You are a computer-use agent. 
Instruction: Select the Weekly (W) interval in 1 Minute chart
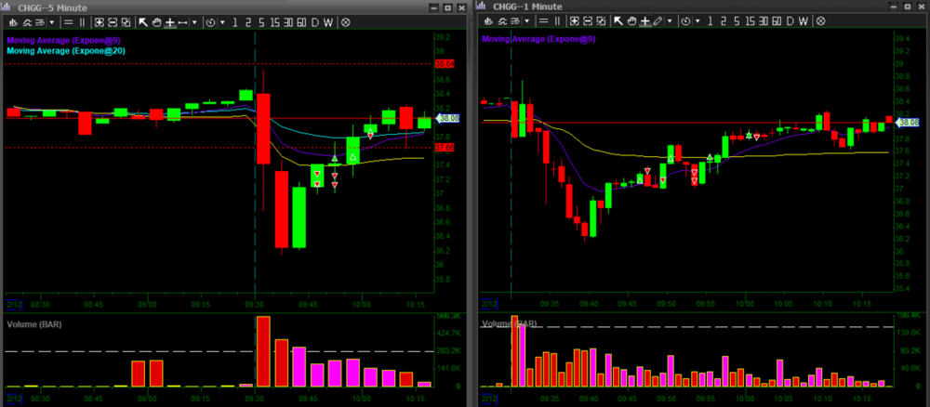802,21
